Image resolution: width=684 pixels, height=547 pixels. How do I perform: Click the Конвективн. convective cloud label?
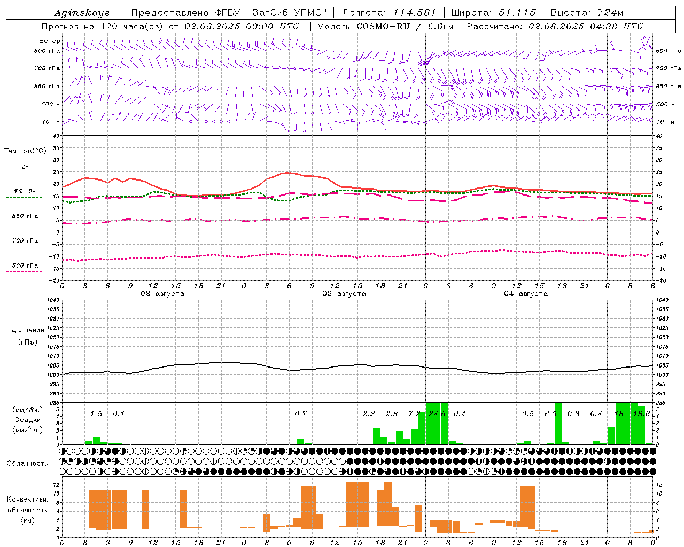click(x=28, y=499)
